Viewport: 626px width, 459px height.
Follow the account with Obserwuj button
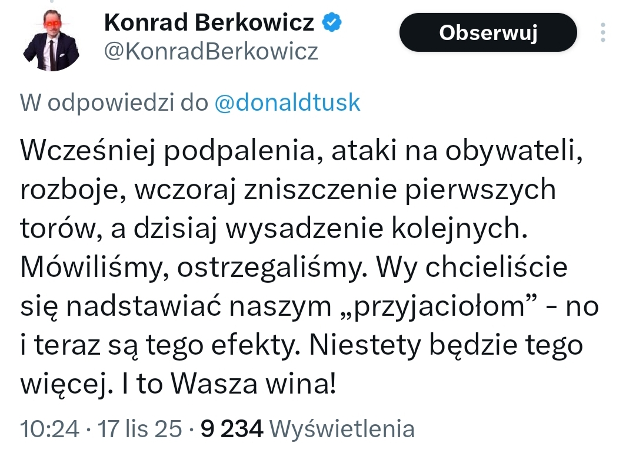point(488,33)
